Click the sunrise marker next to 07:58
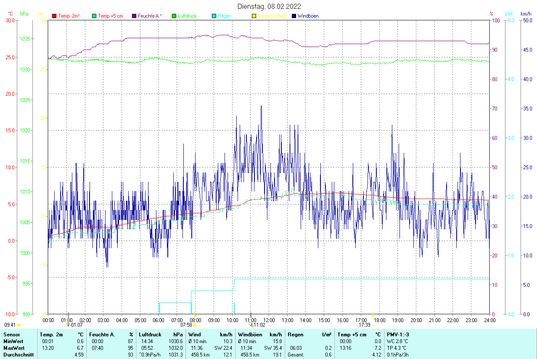The height and width of the screenshot is (359, 537). click(195, 325)
